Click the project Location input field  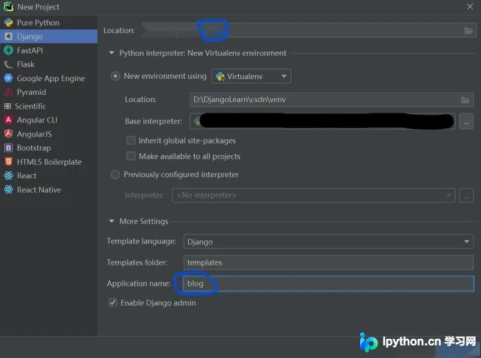(309, 31)
